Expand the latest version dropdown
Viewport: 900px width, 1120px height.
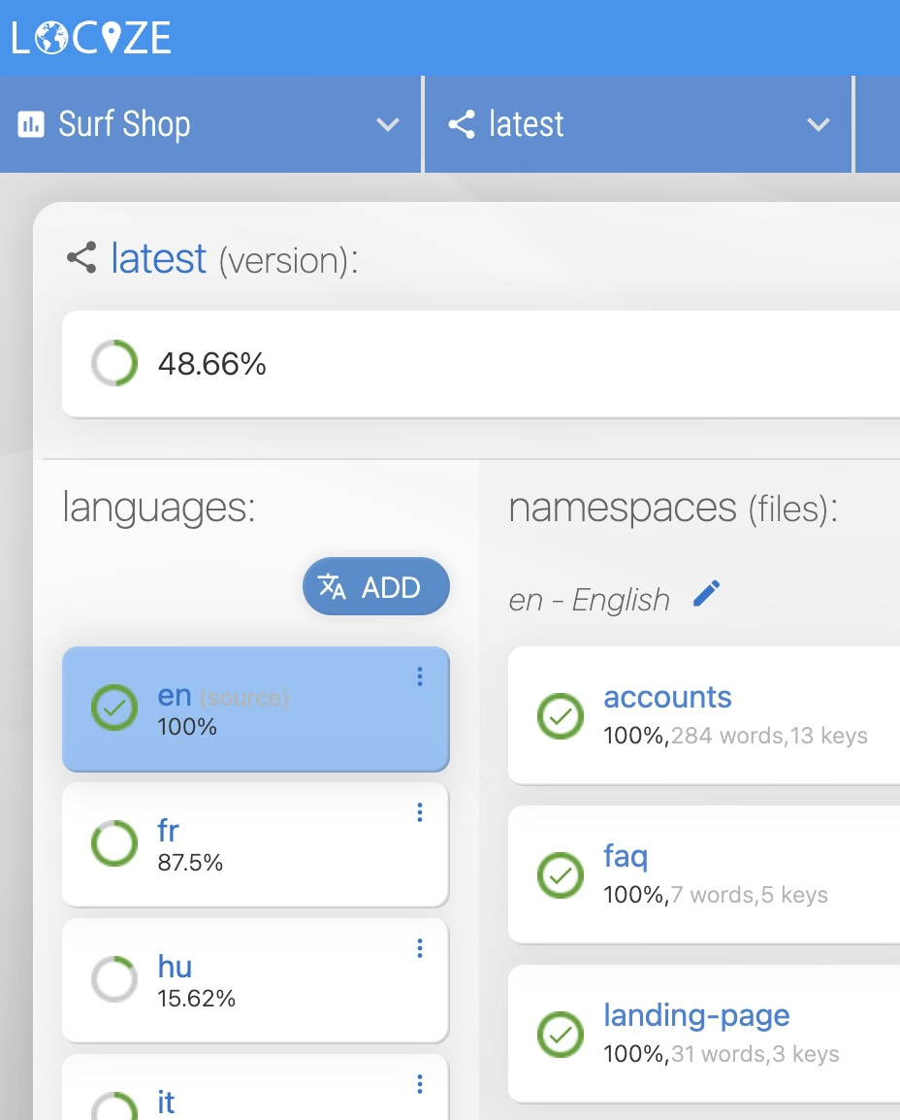(x=819, y=124)
